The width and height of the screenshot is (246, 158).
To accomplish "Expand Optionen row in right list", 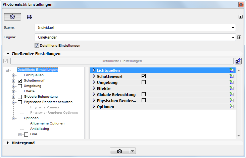I will click(94, 106).
